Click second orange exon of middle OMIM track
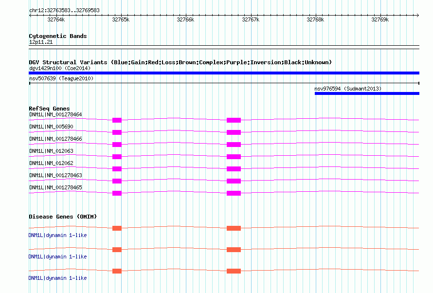 coord(234,250)
